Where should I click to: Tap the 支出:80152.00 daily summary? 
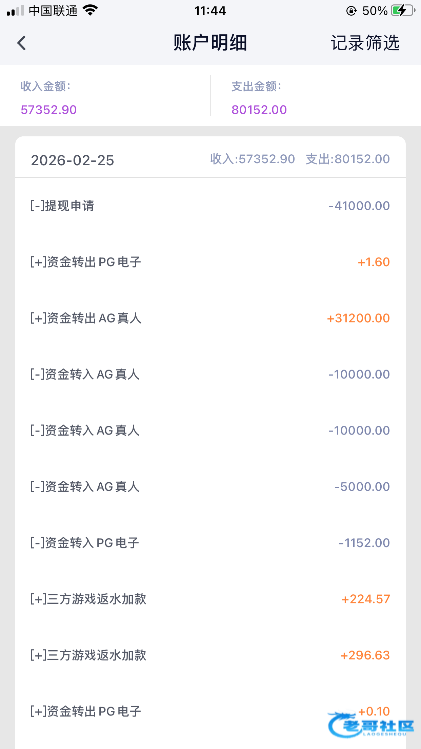tap(348, 159)
